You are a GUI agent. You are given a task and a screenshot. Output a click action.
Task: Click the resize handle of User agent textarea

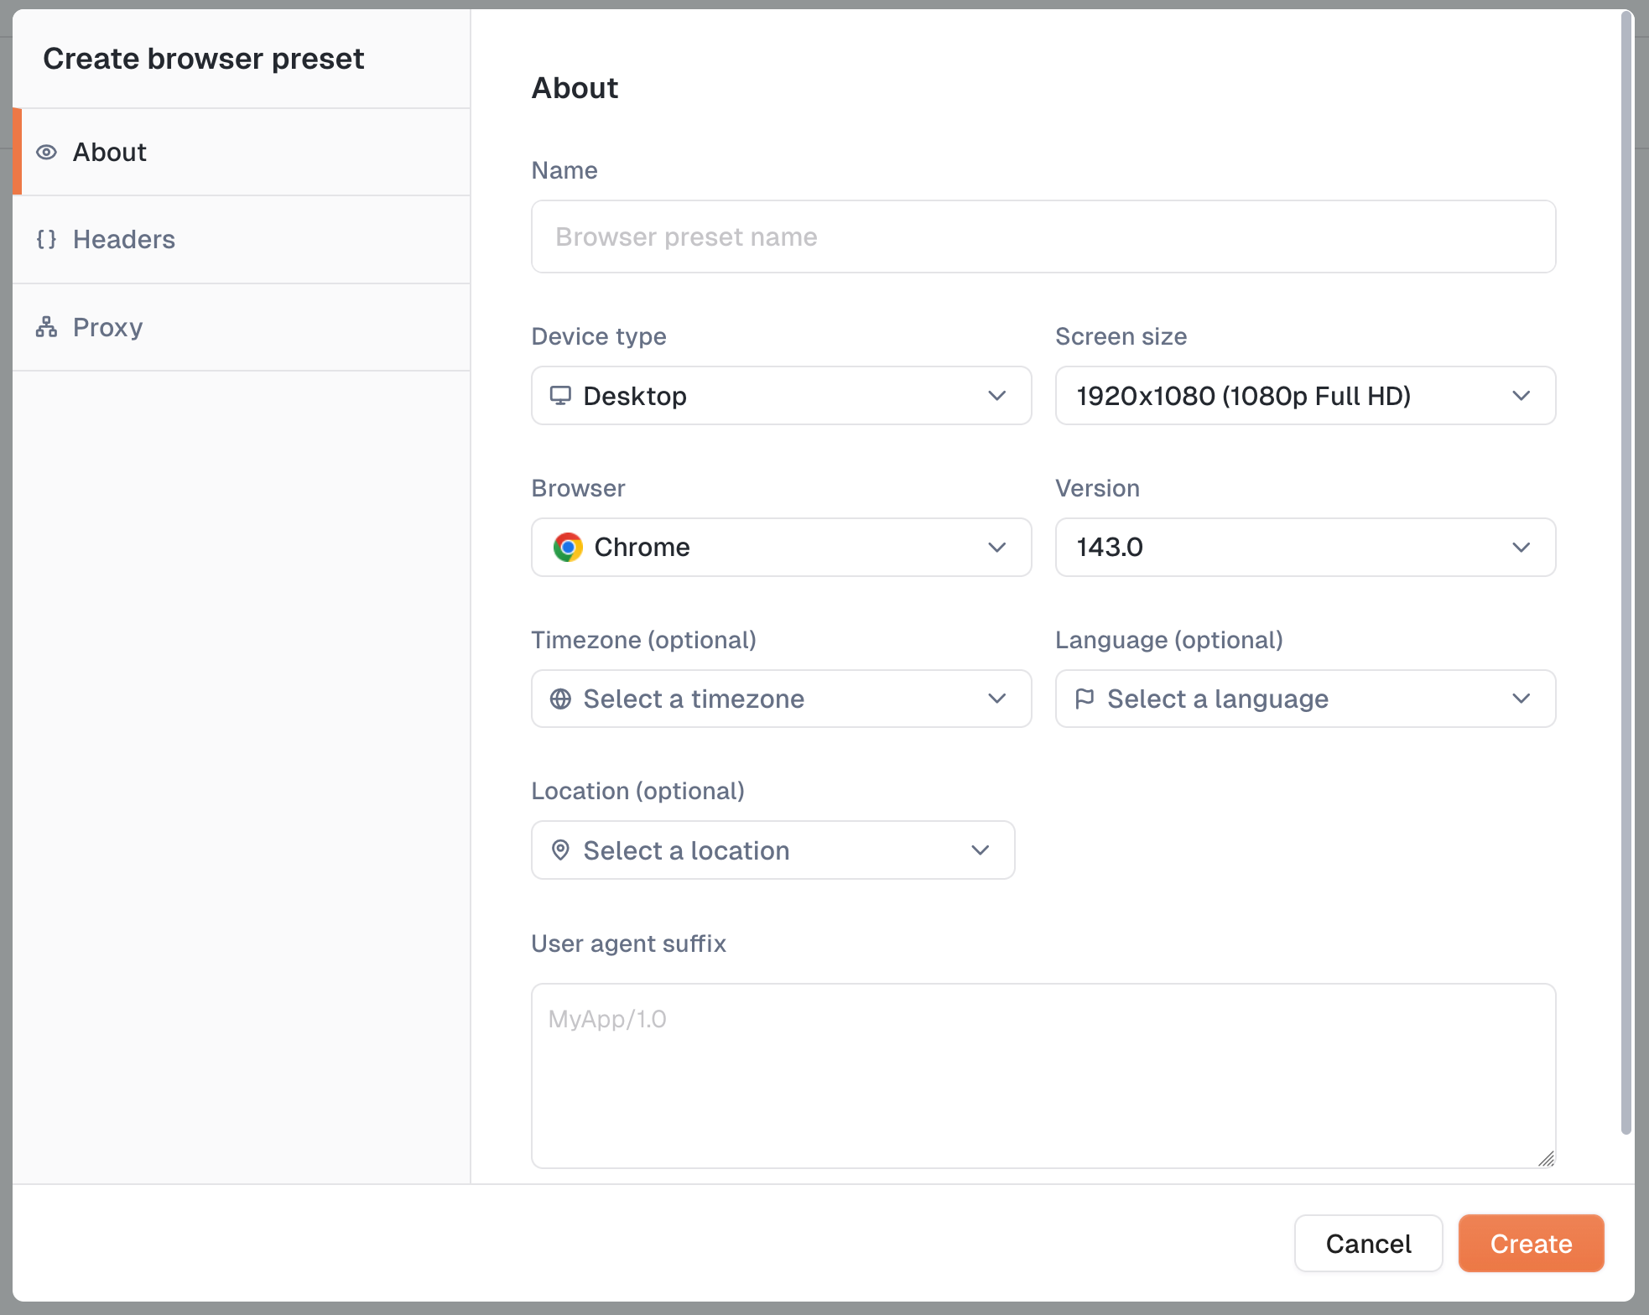pyautogui.click(x=1546, y=1158)
